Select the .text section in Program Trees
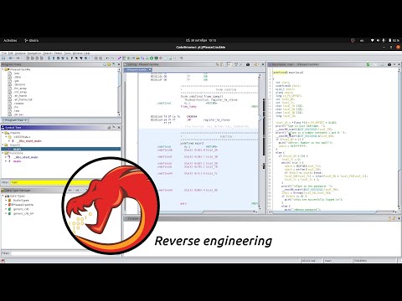 [x=17, y=110]
